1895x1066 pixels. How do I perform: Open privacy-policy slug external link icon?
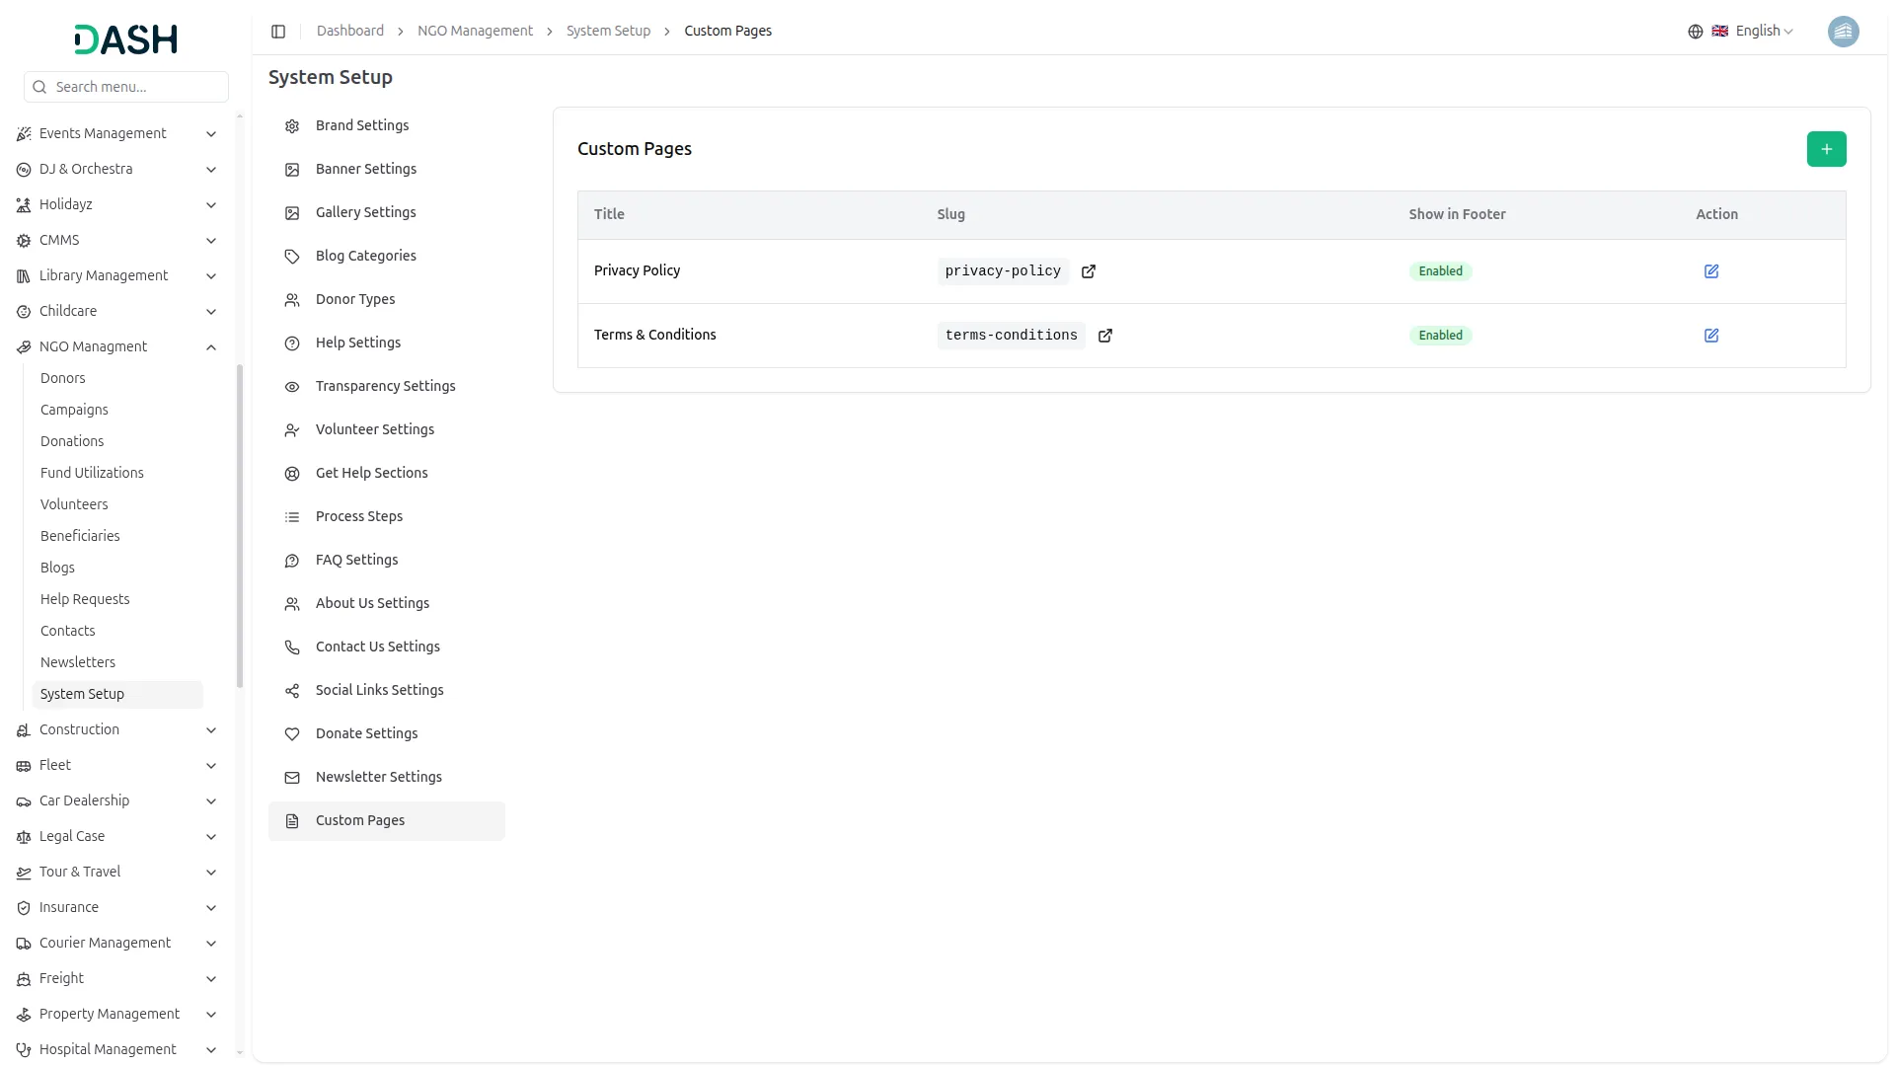pyautogui.click(x=1088, y=271)
